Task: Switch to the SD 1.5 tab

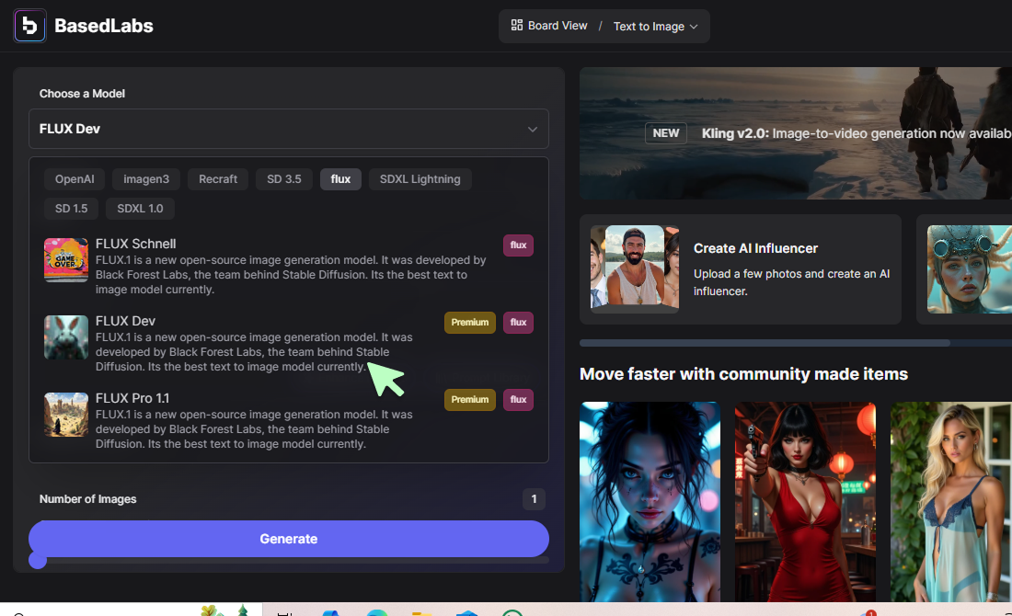Action: 71,209
